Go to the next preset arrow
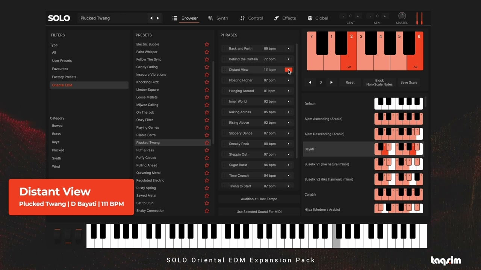The width and height of the screenshot is (481, 270). pos(158,18)
